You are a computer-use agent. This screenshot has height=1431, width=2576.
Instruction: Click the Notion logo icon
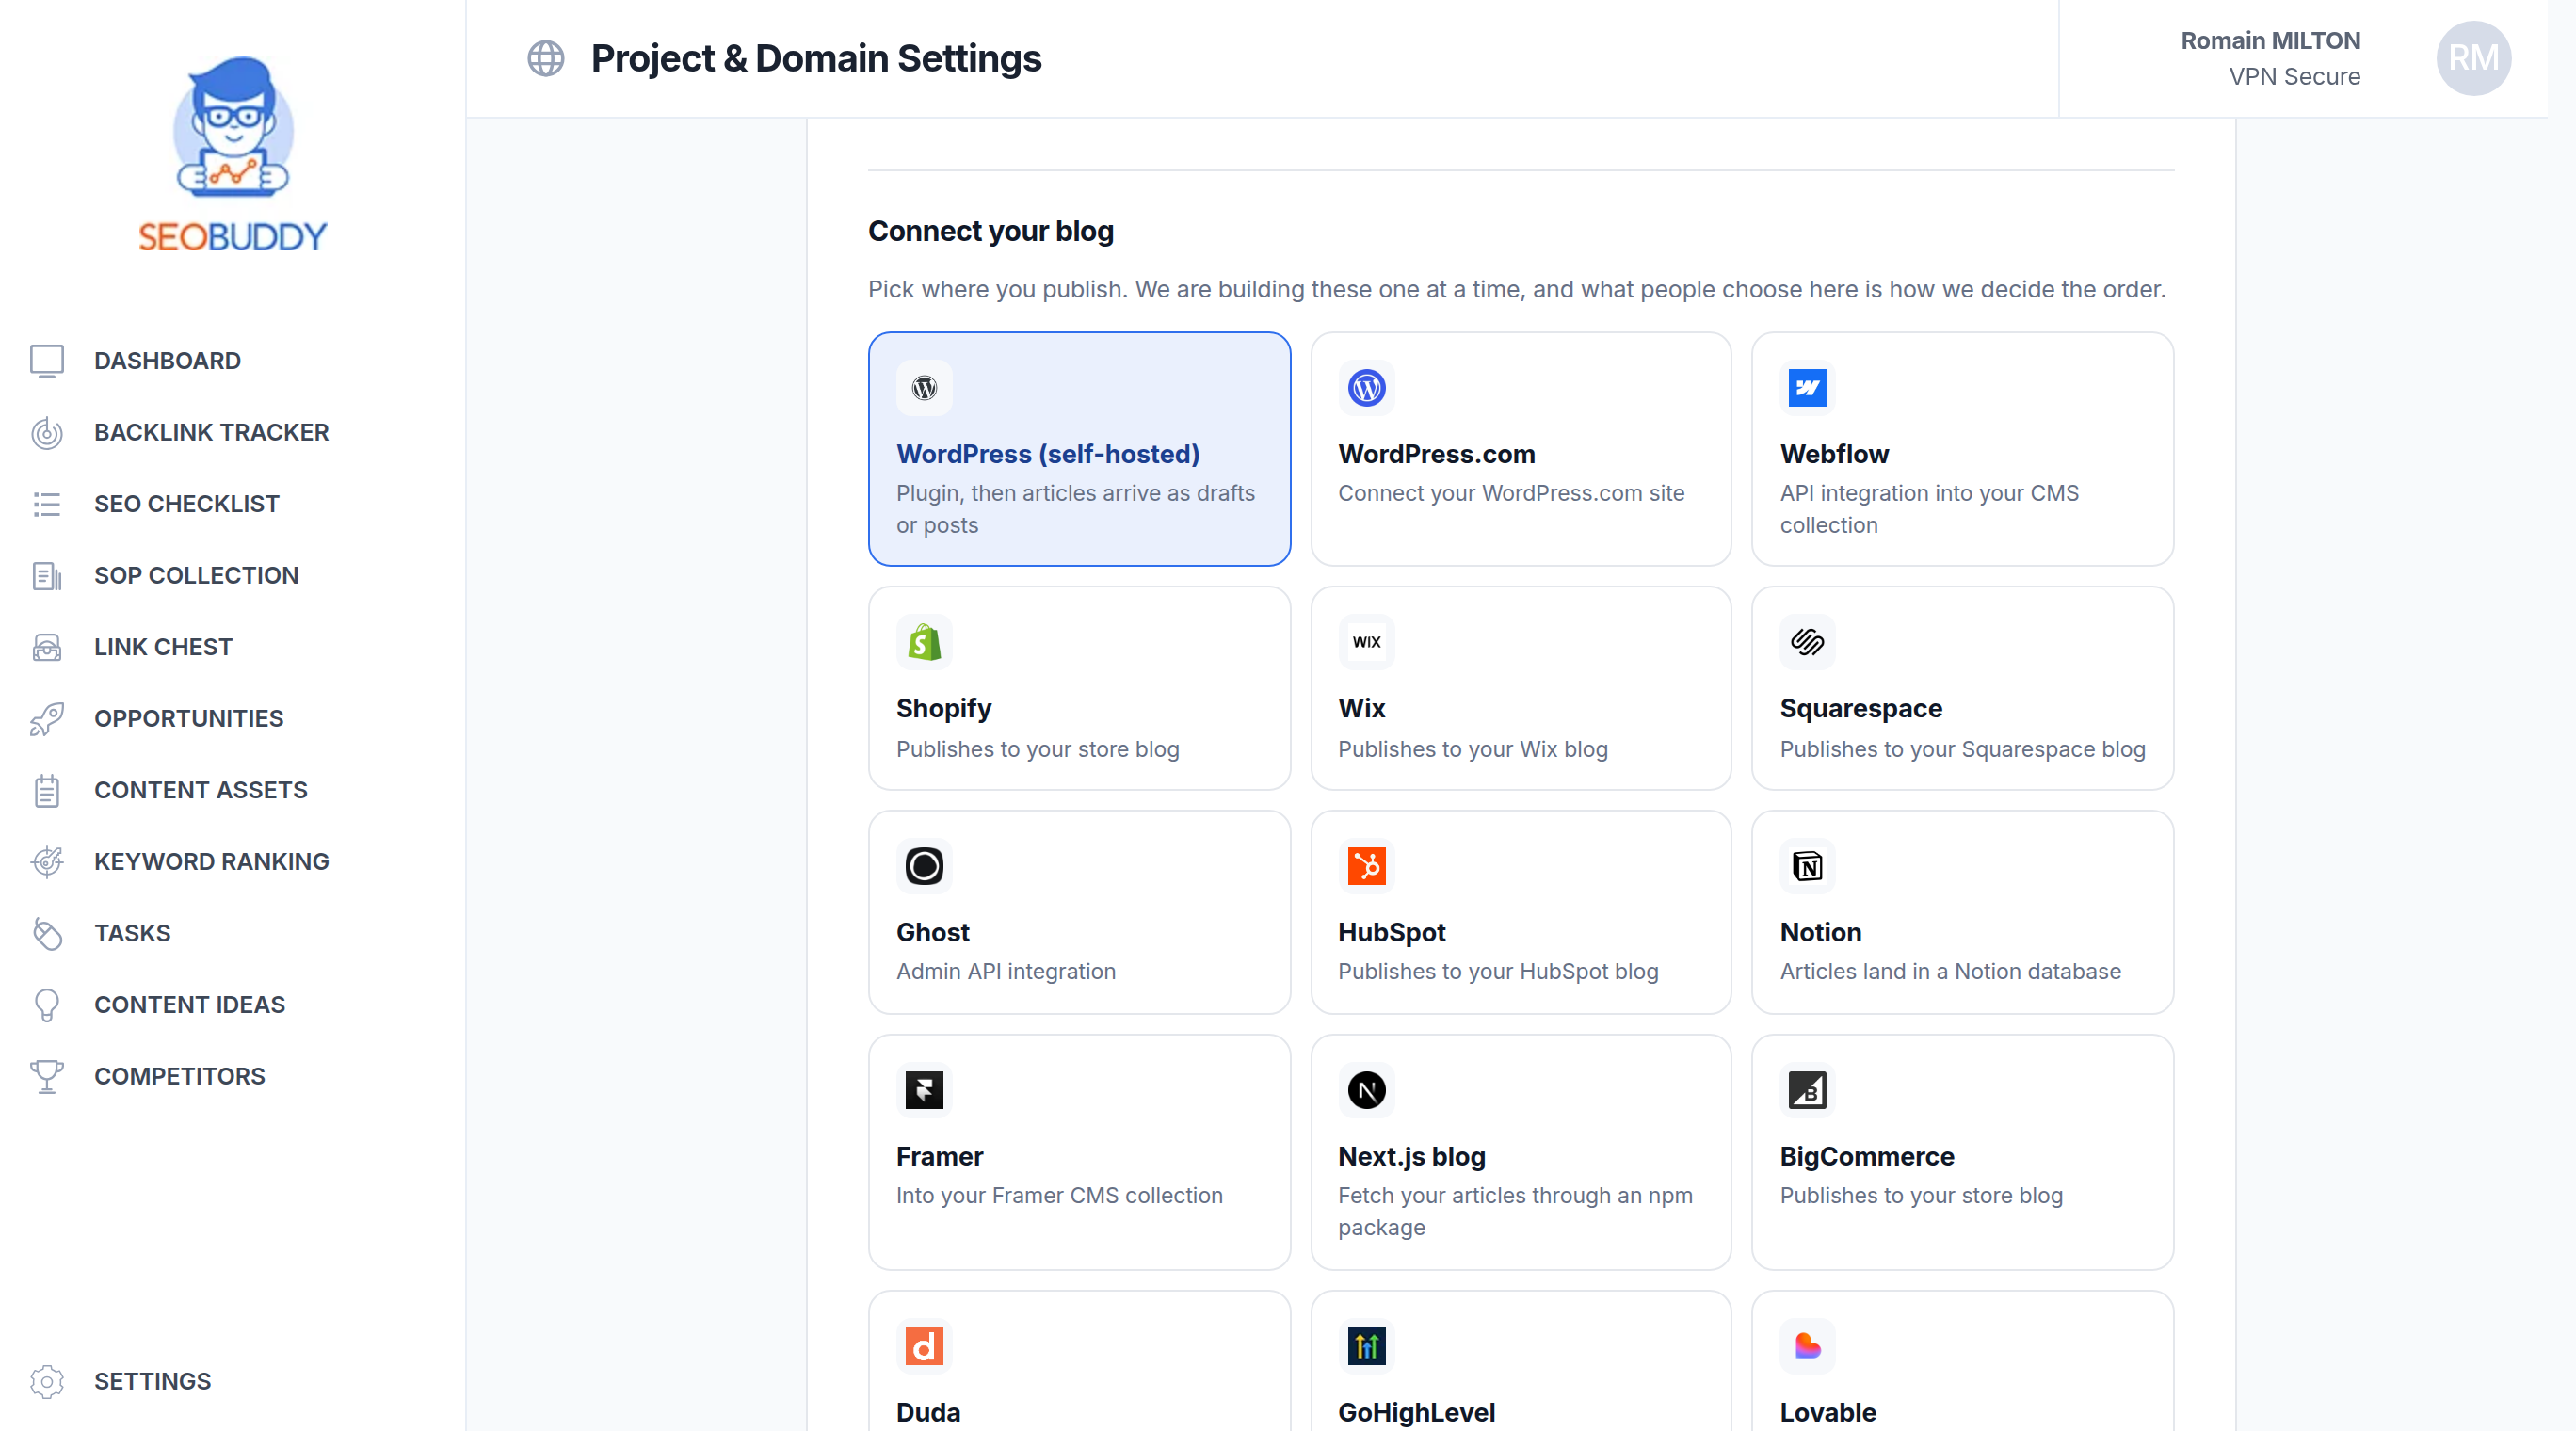(1808, 866)
